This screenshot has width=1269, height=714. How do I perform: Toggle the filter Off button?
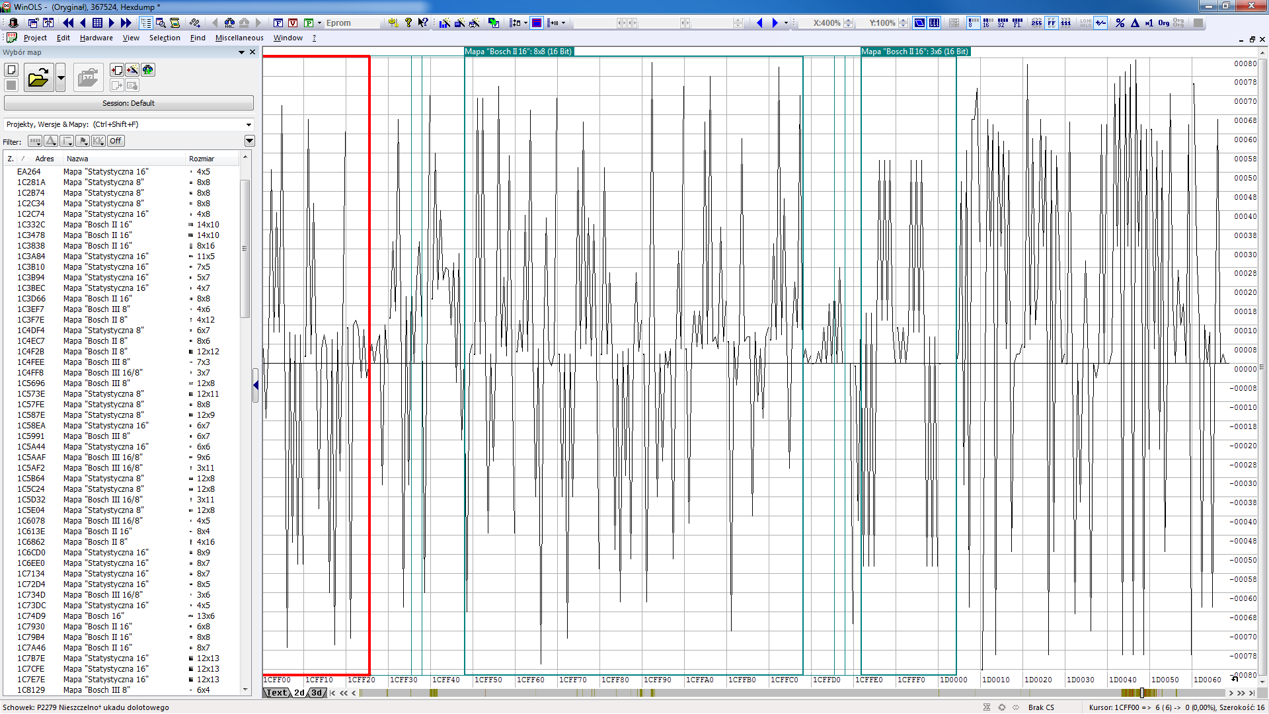tap(116, 141)
